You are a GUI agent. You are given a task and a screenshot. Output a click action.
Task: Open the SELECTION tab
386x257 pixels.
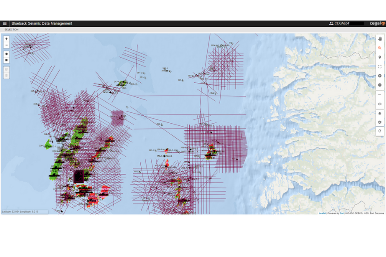click(x=11, y=29)
